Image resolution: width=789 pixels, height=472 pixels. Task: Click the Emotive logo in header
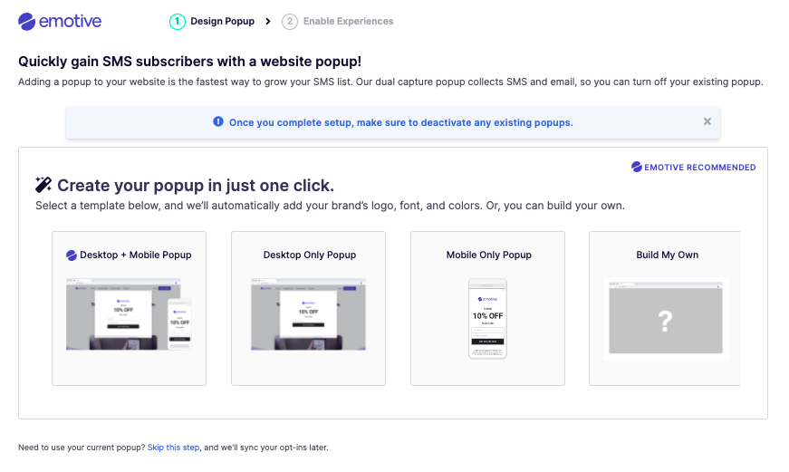tap(60, 21)
